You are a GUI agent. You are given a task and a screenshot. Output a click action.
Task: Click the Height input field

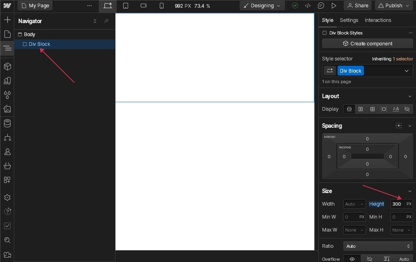pyautogui.click(x=397, y=204)
